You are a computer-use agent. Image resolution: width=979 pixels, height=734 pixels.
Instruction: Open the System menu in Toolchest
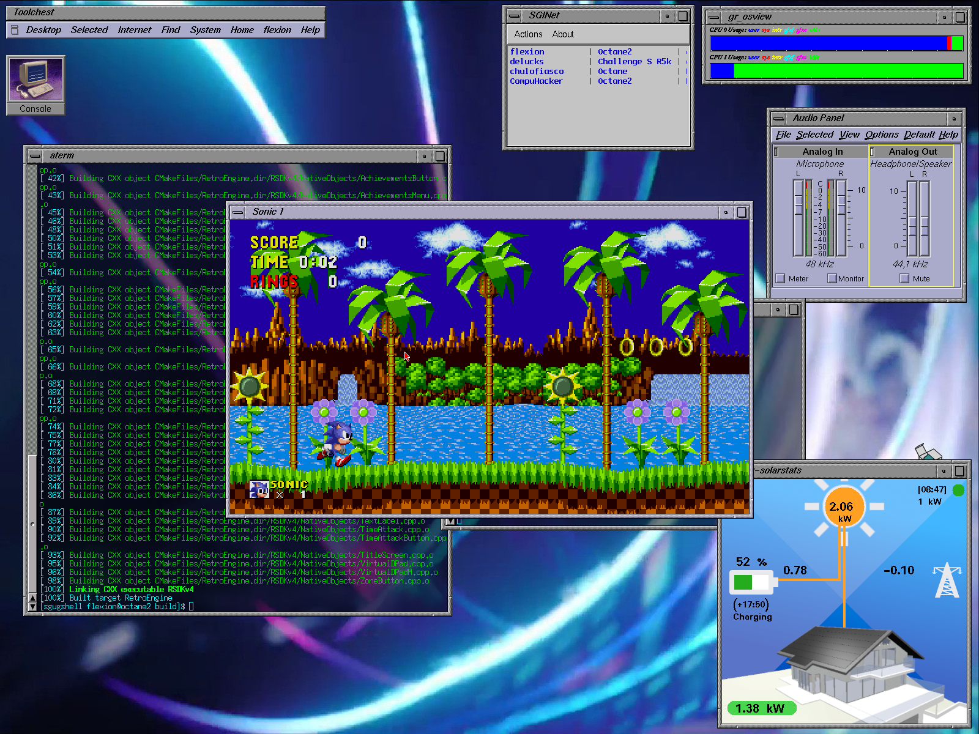tap(205, 30)
